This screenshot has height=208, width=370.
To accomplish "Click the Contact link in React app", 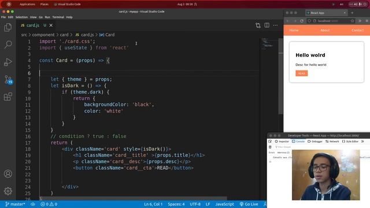I will [357, 30].
